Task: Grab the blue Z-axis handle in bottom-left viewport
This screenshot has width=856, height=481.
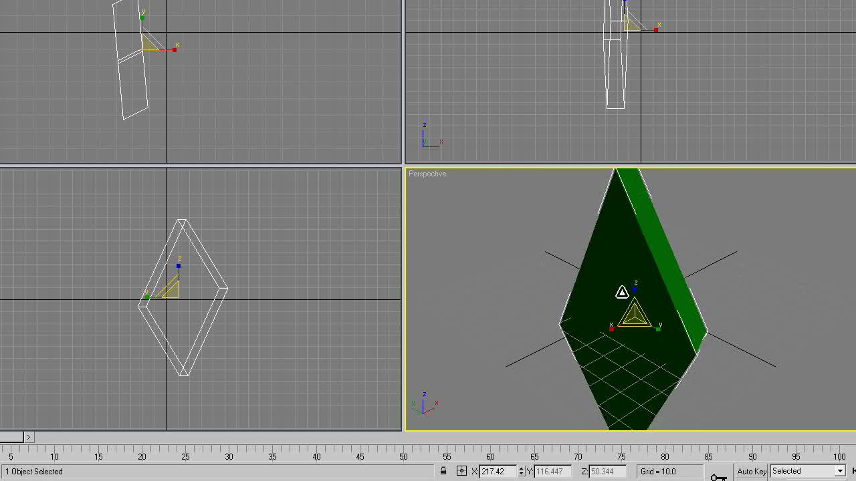Action: click(x=179, y=266)
